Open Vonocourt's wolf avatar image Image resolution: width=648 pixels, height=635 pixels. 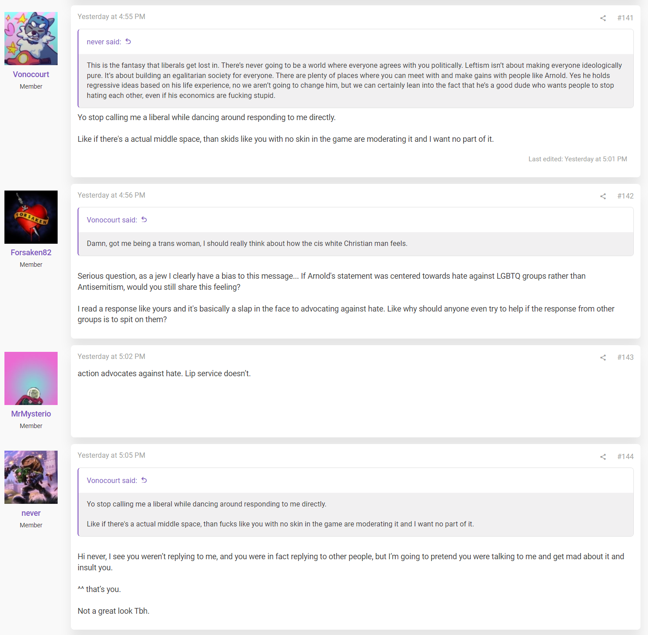click(x=31, y=39)
